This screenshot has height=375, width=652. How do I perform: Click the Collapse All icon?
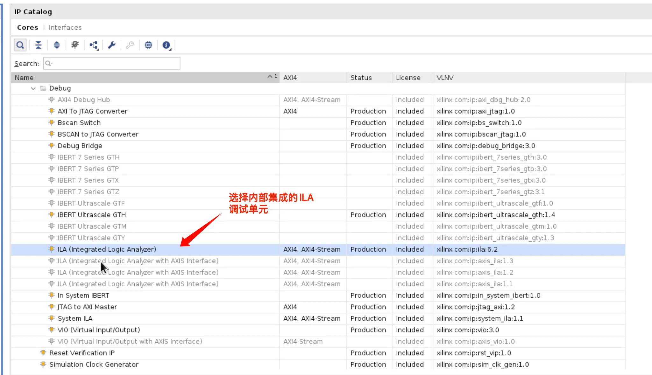(39, 45)
